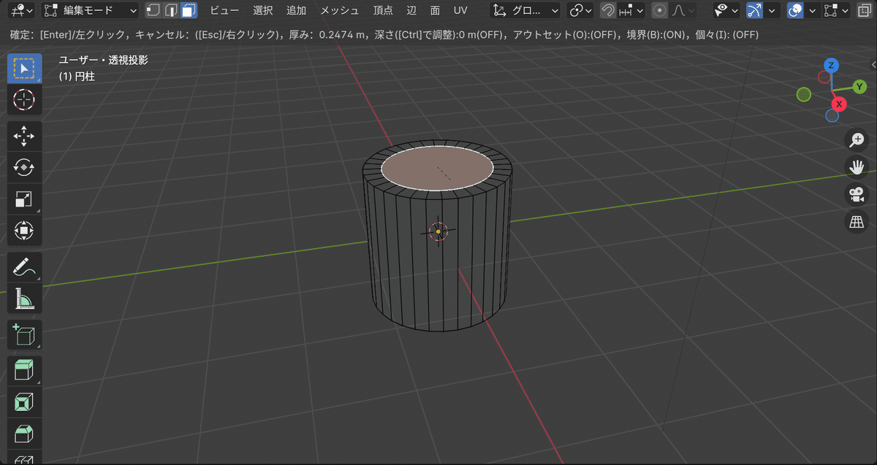Image resolution: width=877 pixels, height=465 pixels.
Task: Click the hollow red negative-X gizmo circle
Action: (824, 77)
